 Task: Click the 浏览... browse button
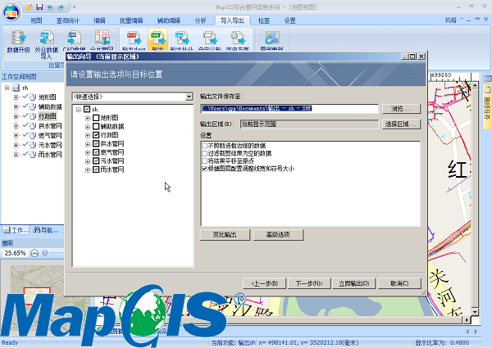tap(401, 108)
